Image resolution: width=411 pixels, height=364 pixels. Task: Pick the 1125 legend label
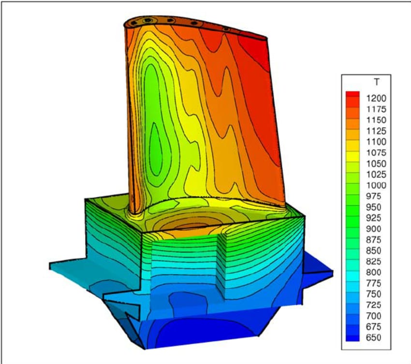376,131
